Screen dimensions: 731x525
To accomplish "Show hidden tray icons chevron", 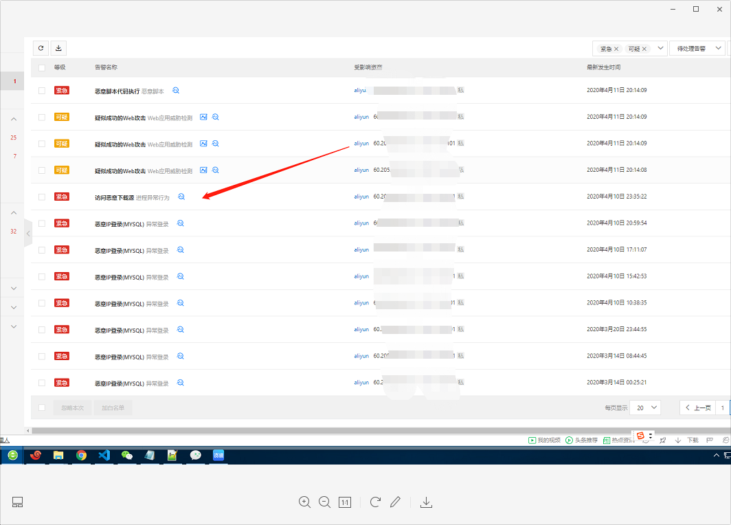I will coord(716,455).
